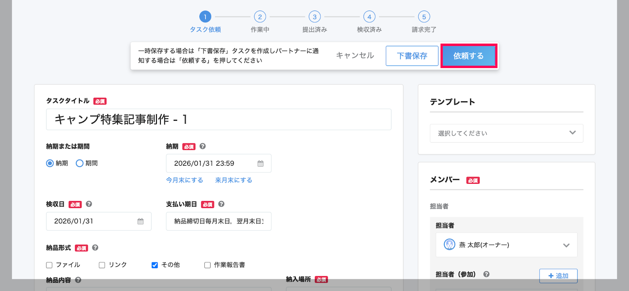
Task: Open calendar icon in 納期 field
Action: click(x=261, y=163)
